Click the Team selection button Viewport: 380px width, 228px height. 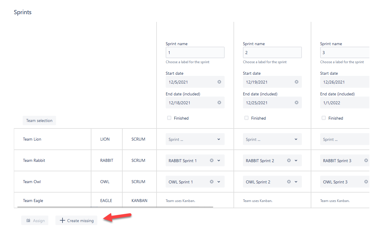tap(39, 120)
